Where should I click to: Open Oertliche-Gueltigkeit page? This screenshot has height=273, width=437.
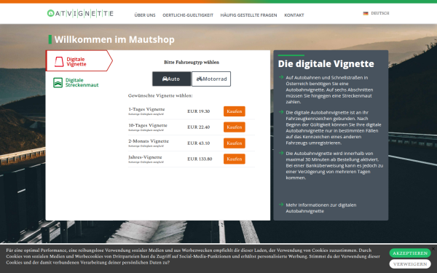point(188,15)
